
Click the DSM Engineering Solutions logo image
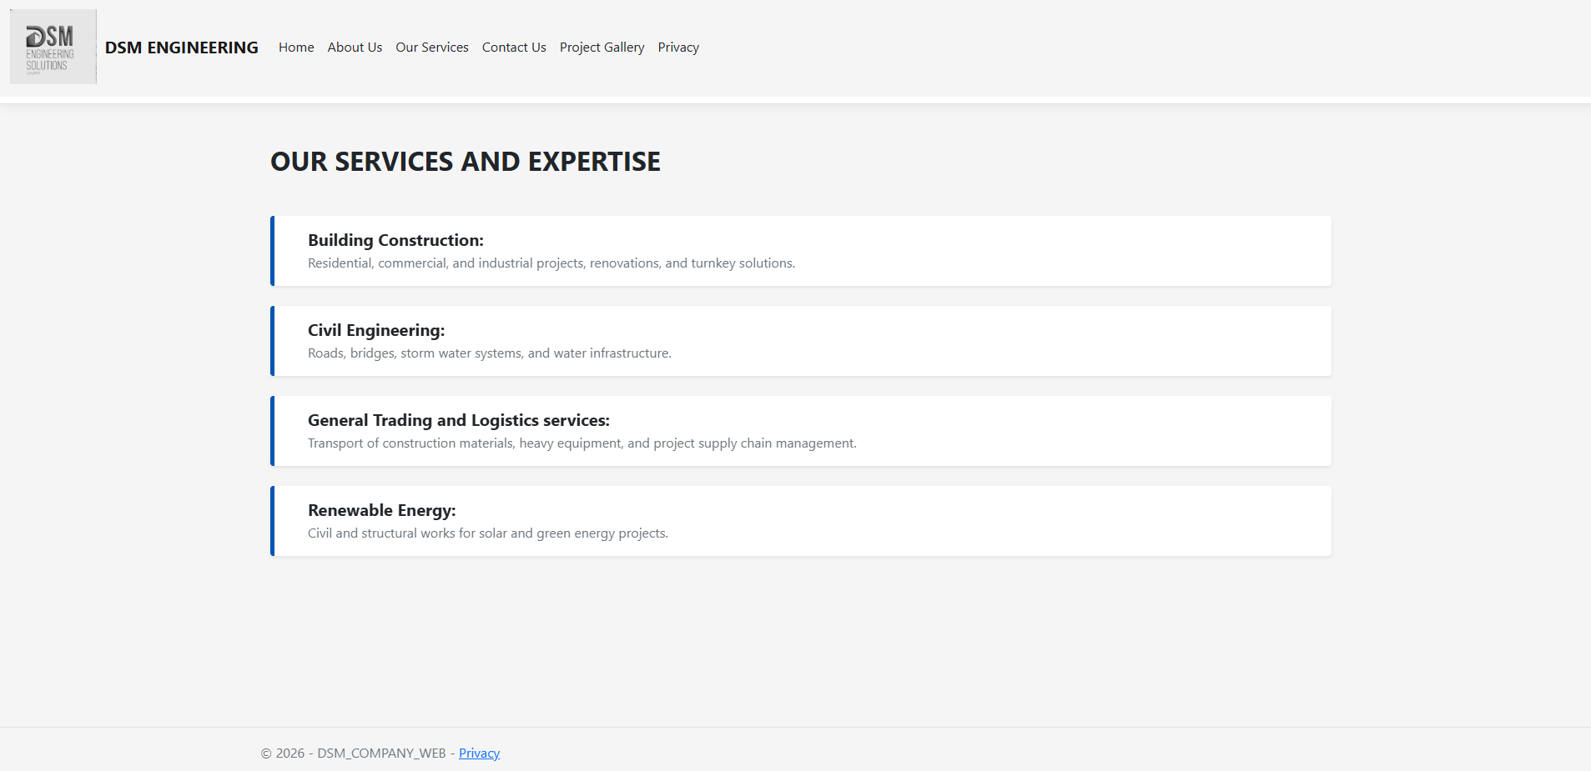click(53, 47)
